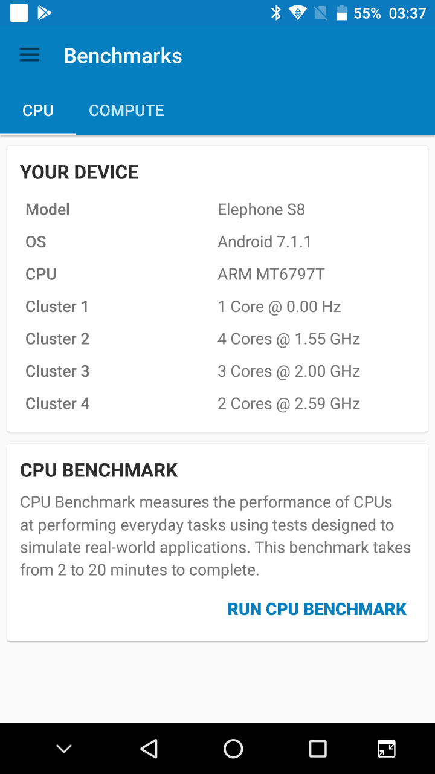The height and width of the screenshot is (774, 435).
Task: Tap the white square notification icon
Action: tap(19, 13)
